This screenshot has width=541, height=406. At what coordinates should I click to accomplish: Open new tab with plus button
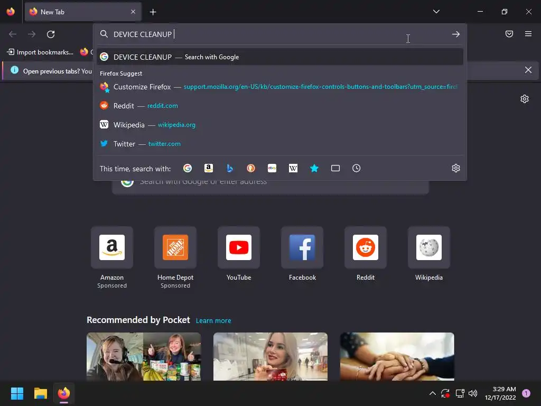pos(153,12)
